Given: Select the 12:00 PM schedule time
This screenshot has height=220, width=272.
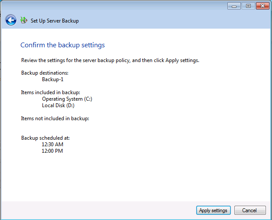Looking at the screenshot, I should (52, 151).
